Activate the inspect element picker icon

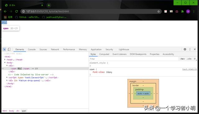tap(4, 49)
